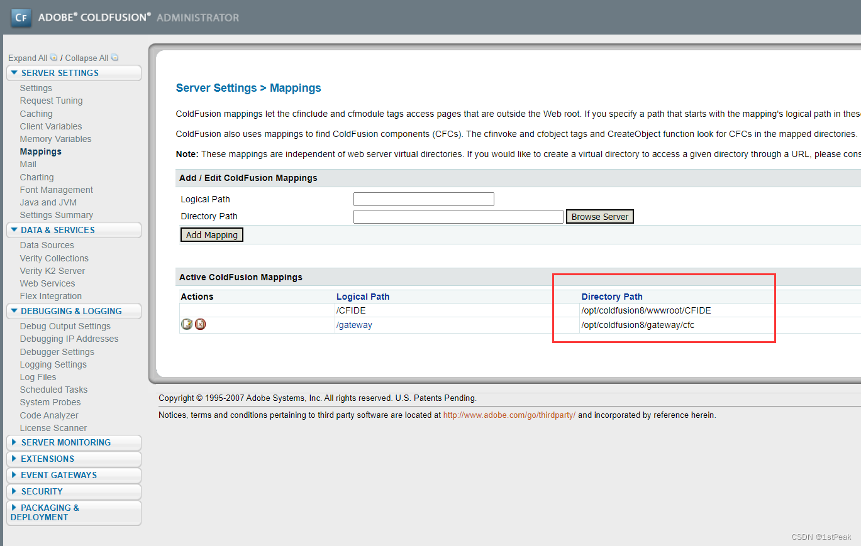Screen dimensions: 861x546
Task: Collapse the Data & Services section
Action: coord(74,230)
